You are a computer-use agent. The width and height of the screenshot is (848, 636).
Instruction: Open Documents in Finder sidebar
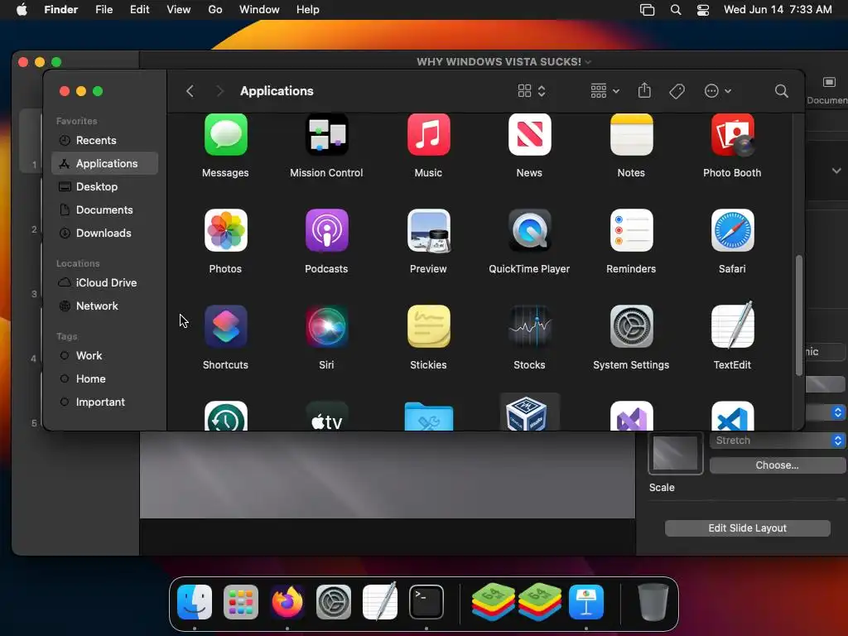(x=105, y=210)
